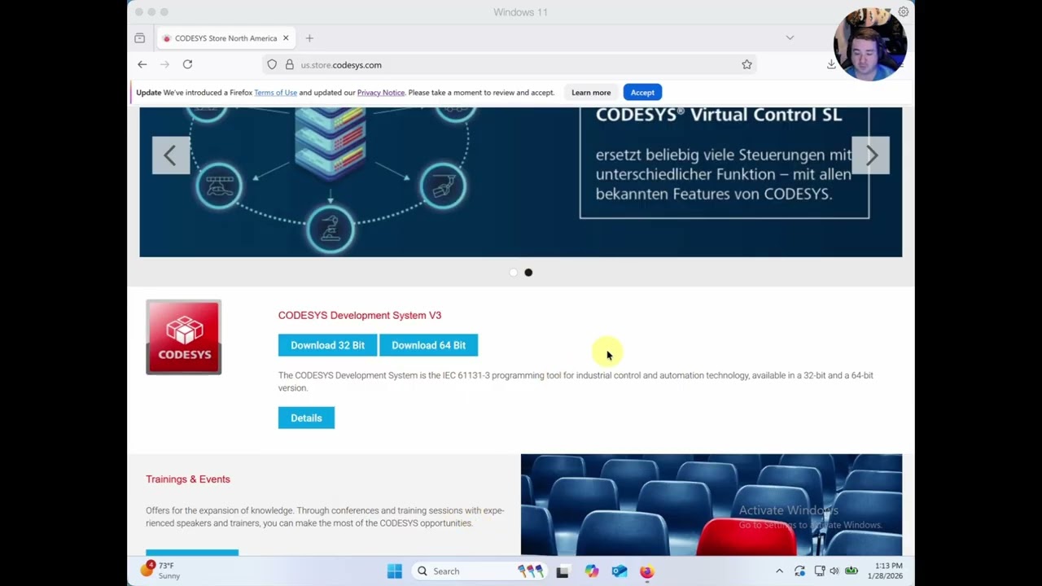This screenshot has height=586, width=1042.
Task: Bookmark this page with the star icon
Action: point(746,64)
